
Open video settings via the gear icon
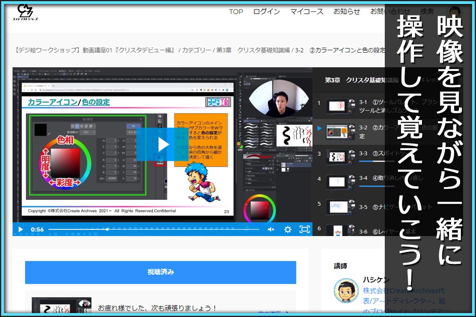[x=288, y=229]
